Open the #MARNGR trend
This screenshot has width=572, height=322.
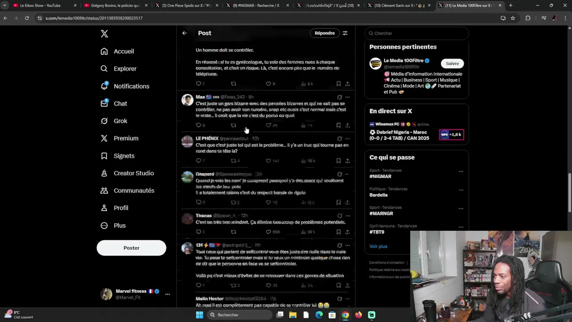pos(381,214)
